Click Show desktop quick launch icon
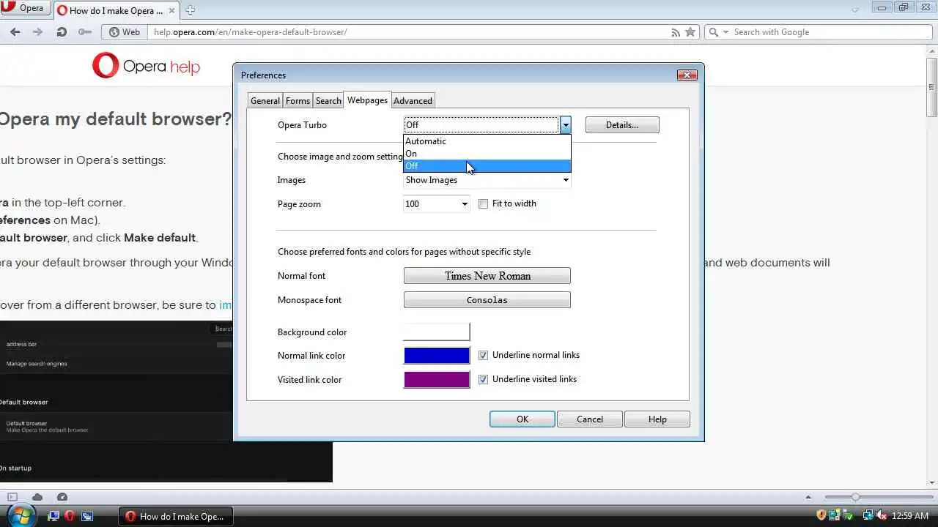This screenshot has height=527, width=938. (x=53, y=516)
